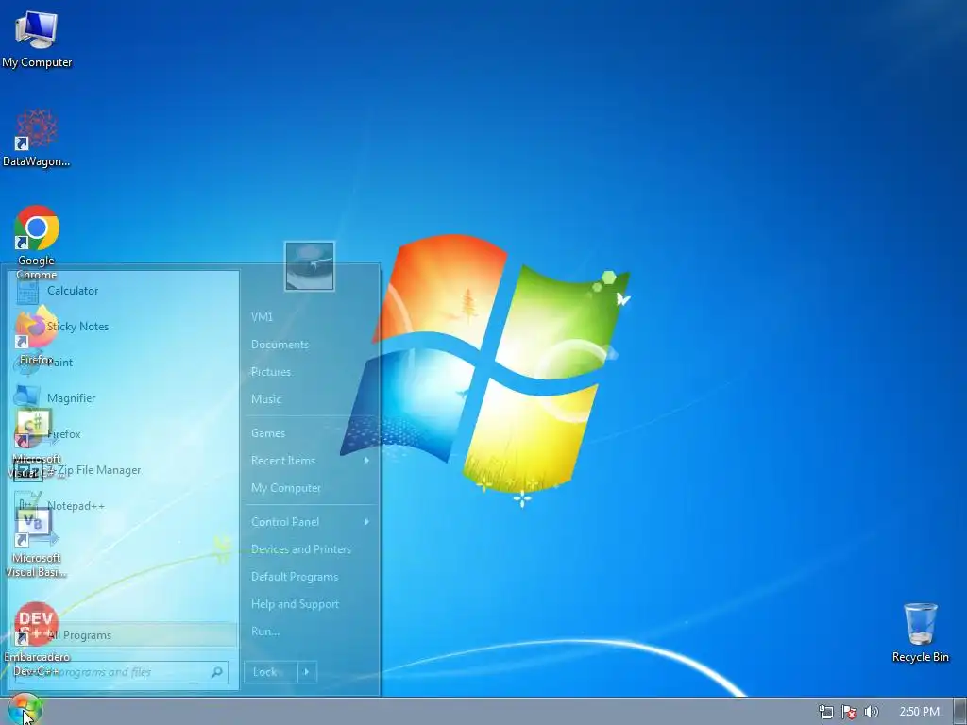The image size is (967, 725).
Task: Open Help and Support
Action: tap(295, 604)
